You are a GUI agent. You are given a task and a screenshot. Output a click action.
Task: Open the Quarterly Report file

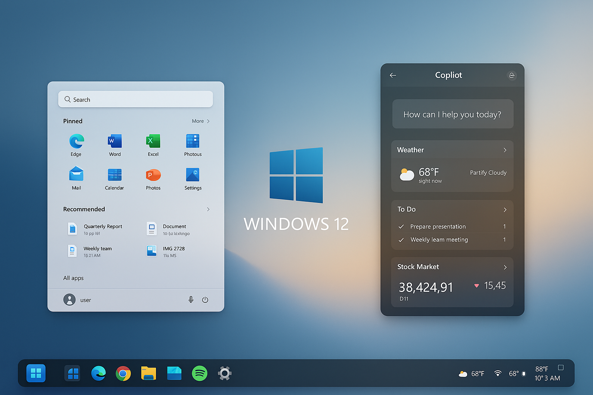coord(95,229)
